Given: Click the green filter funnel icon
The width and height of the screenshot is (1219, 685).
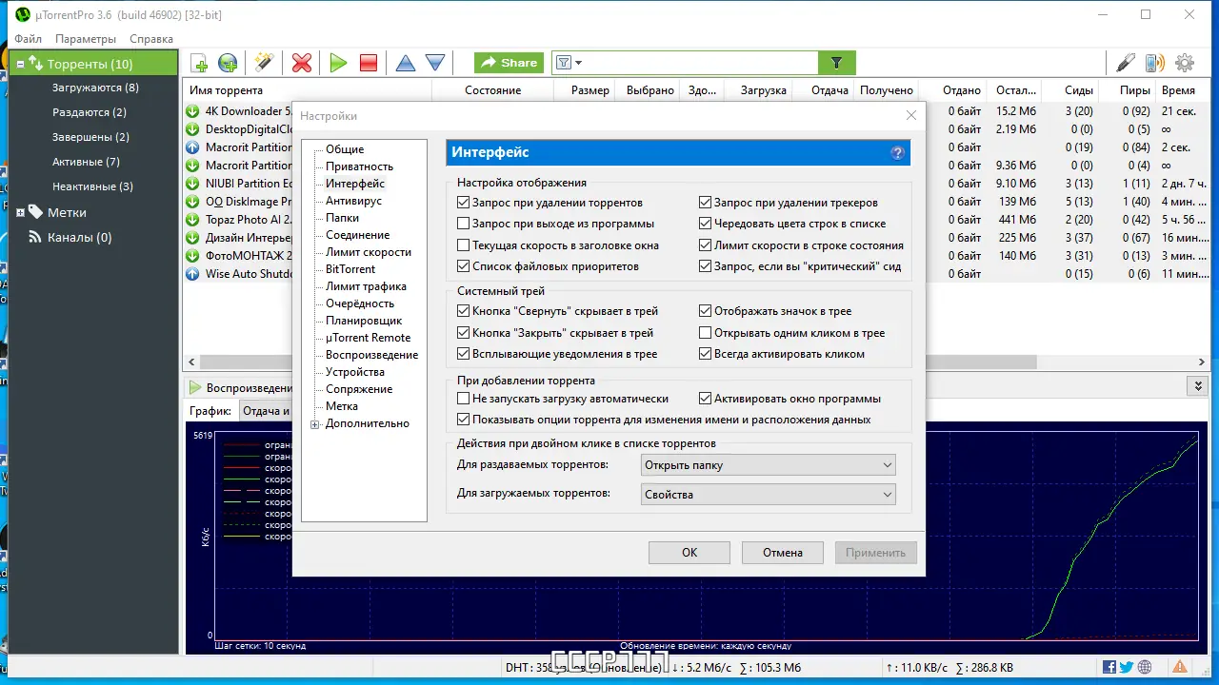Looking at the screenshot, I should 836,63.
